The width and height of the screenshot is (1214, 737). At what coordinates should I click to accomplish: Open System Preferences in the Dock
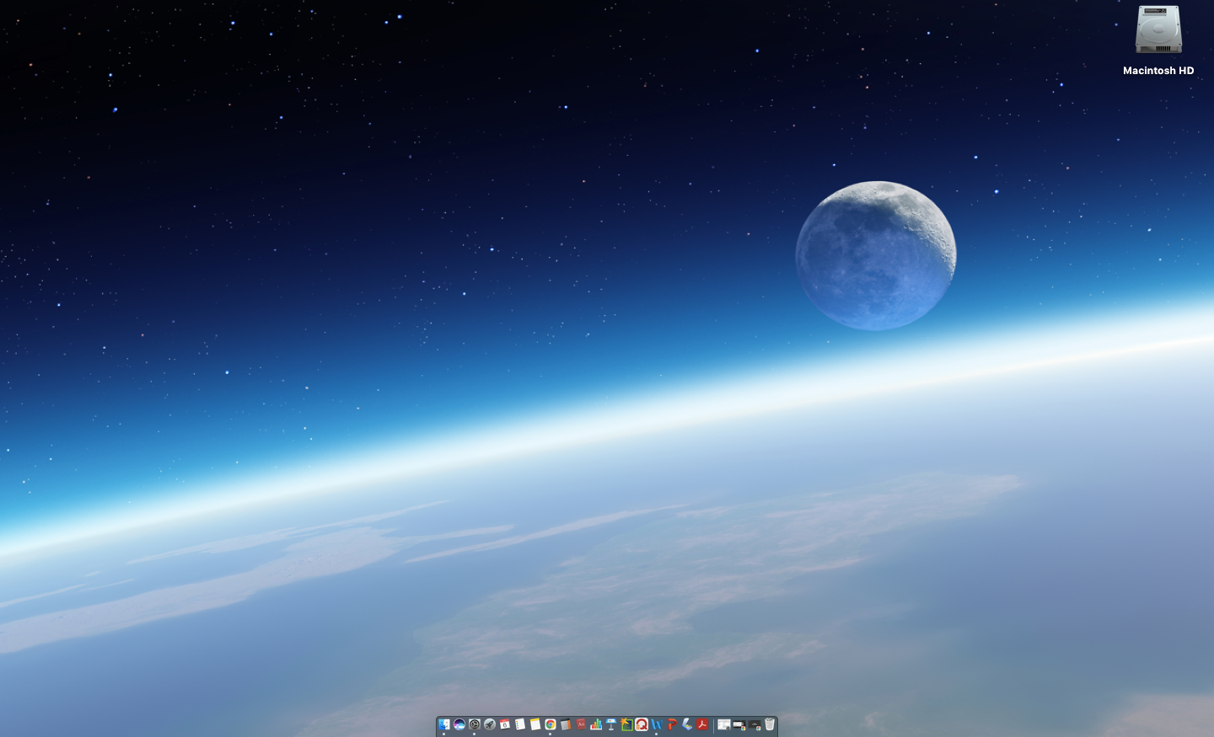(x=475, y=724)
